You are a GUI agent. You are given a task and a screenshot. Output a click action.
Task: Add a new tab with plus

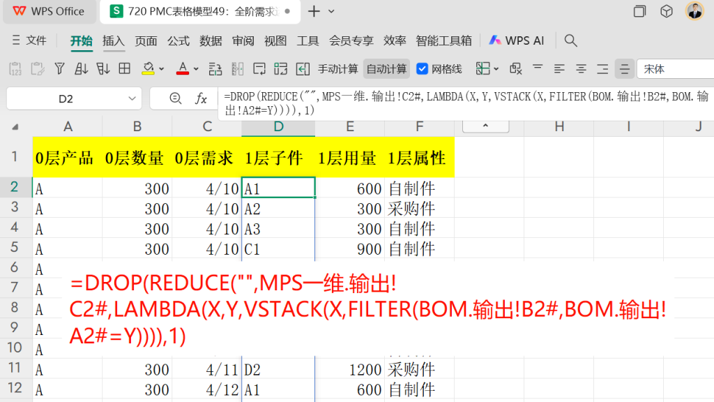tap(314, 11)
